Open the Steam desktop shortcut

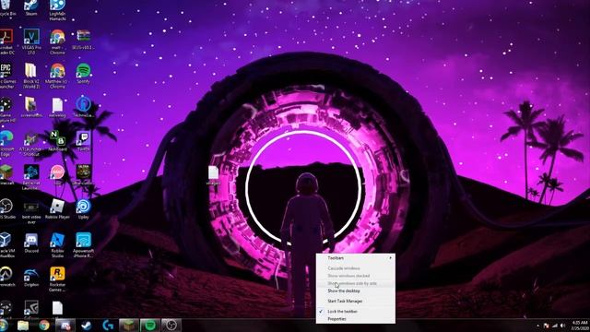click(x=31, y=6)
